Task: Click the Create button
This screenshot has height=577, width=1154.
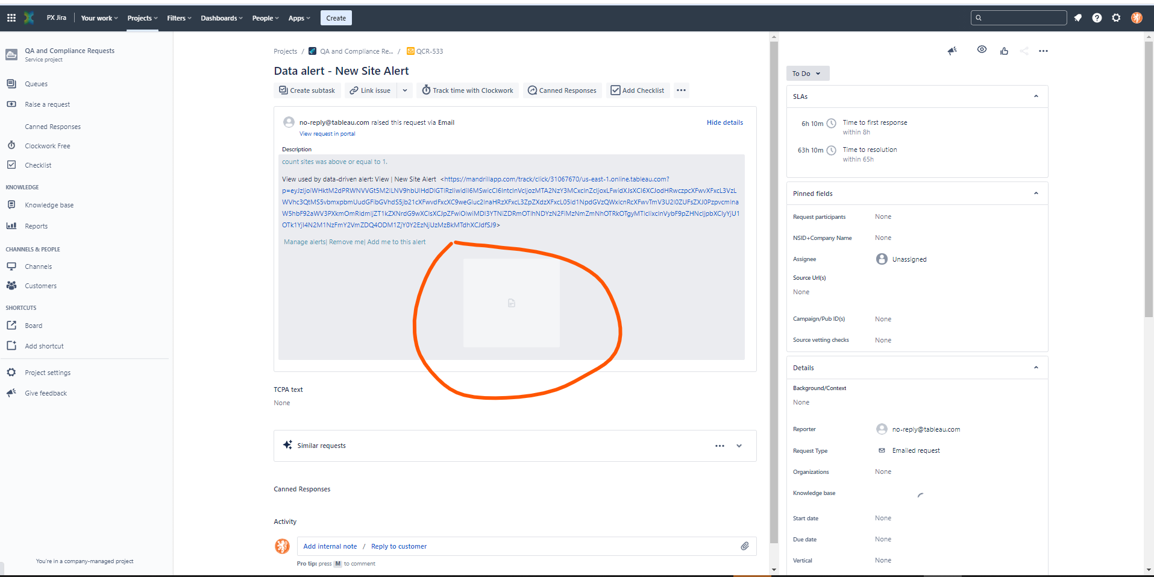Action: point(336,18)
